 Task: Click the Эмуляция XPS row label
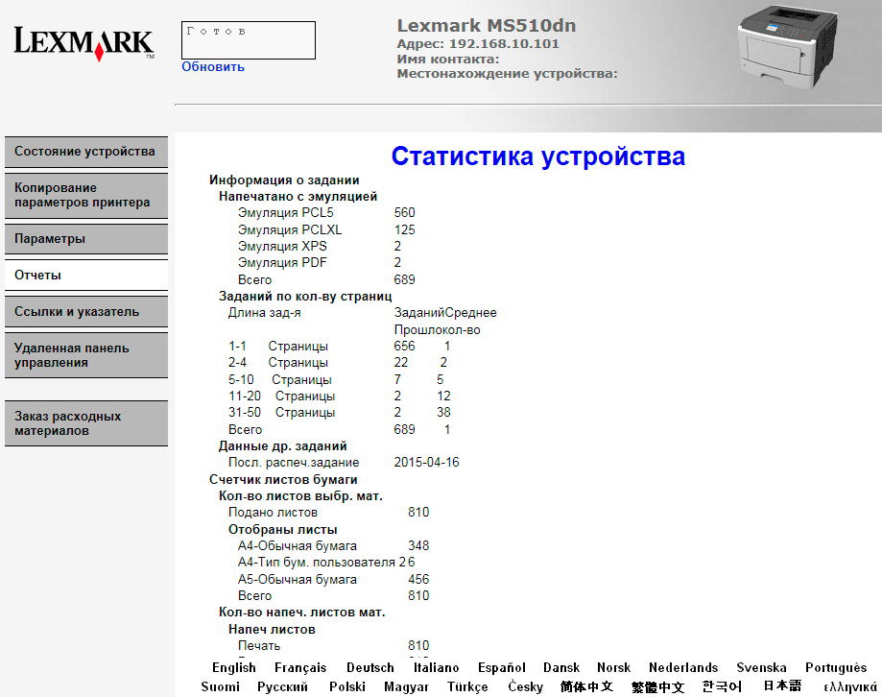282,246
